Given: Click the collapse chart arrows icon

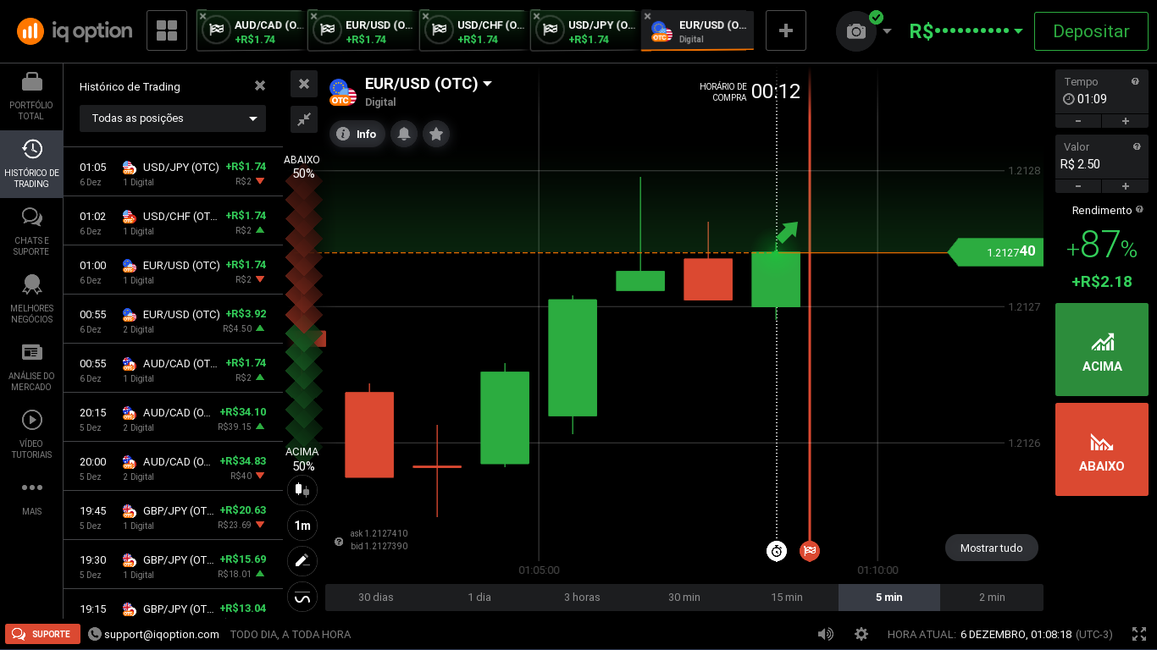Looking at the screenshot, I should (x=304, y=119).
